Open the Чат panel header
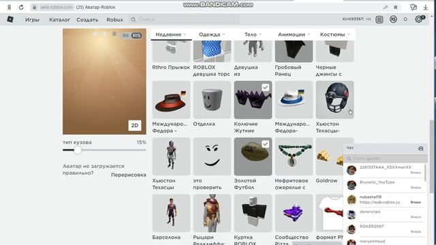Screen dimensions: 436x245 click(385, 148)
